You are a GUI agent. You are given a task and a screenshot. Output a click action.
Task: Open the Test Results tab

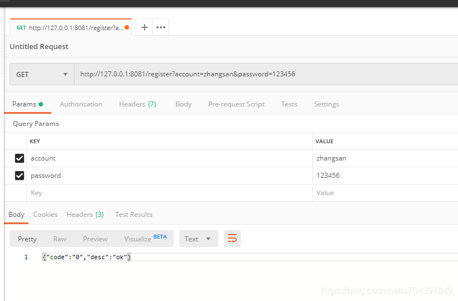(134, 215)
